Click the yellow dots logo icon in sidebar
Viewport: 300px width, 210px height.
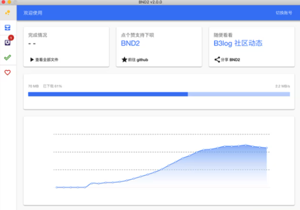7,13
